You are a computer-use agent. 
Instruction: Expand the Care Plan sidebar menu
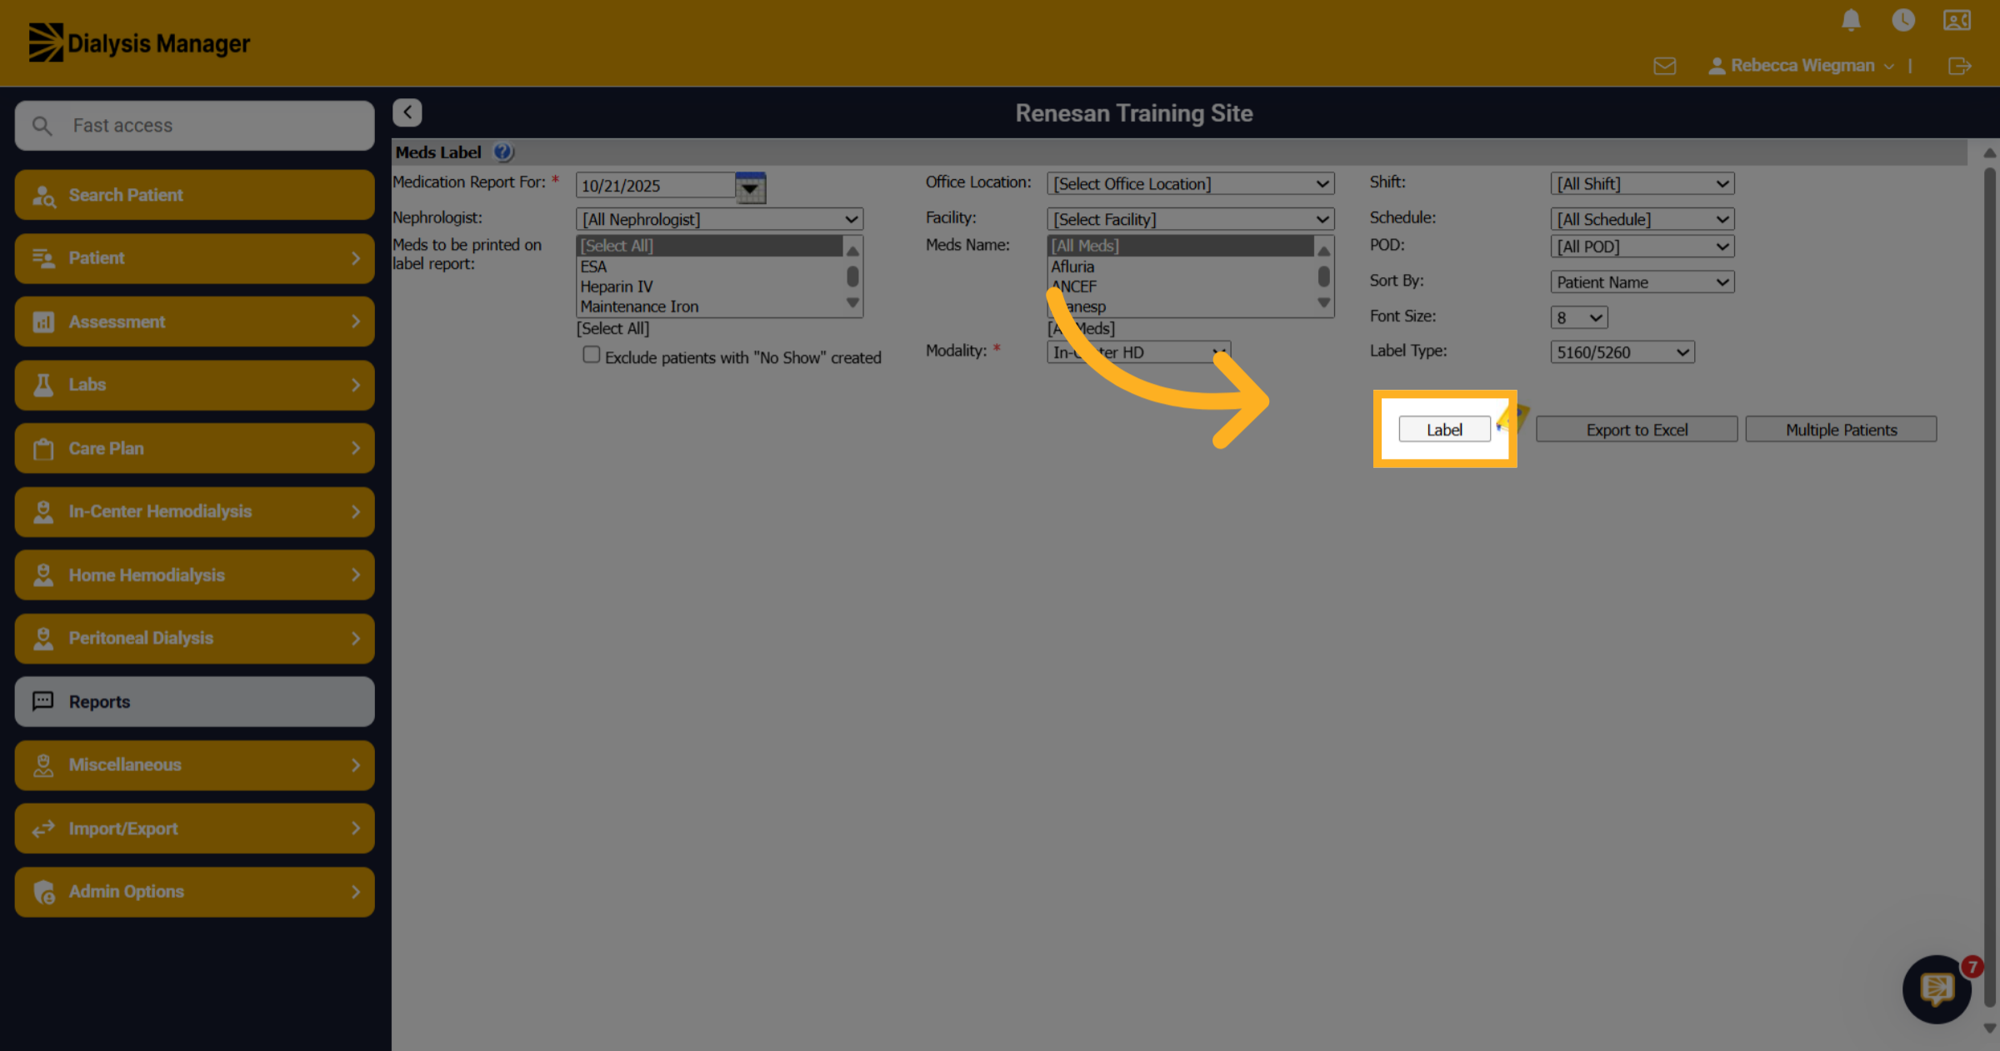point(194,448)
